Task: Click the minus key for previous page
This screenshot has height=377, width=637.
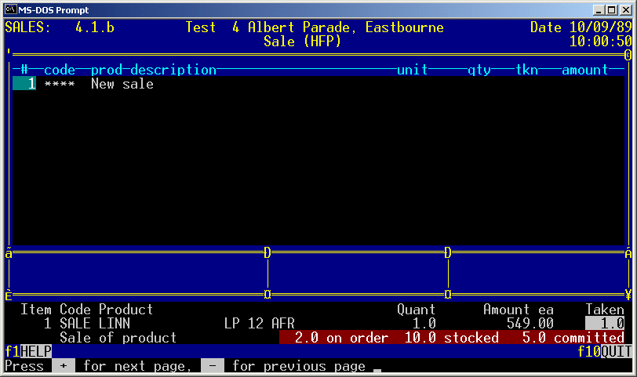Action: 212,366
